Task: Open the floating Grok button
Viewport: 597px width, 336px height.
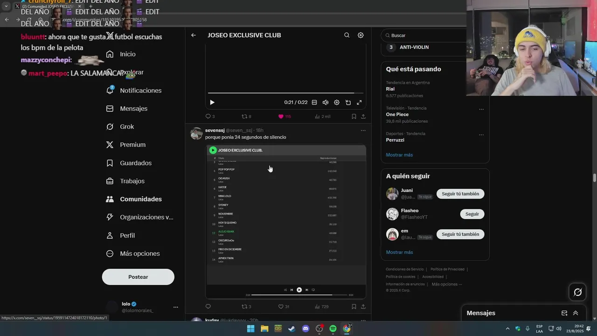Action: coord(578,292)
